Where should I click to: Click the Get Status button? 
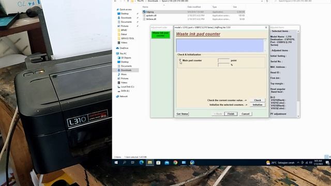pyautogui.click(x=182, y=114)
